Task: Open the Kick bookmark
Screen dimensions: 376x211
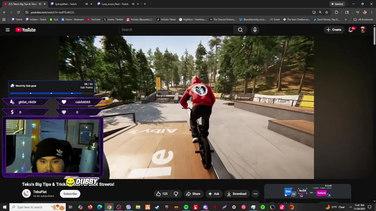Action: [x=54, y=20]
